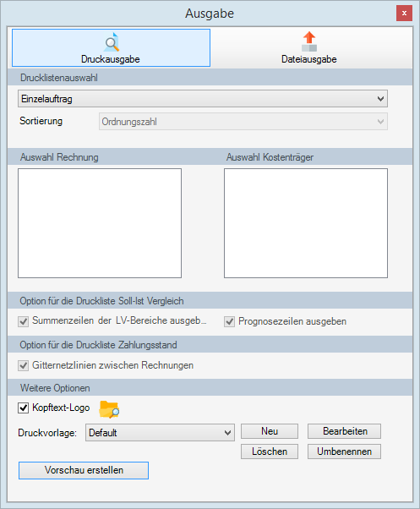Toggle Prognosezeilen ausgeben checkbox

[x=229, y=321]
